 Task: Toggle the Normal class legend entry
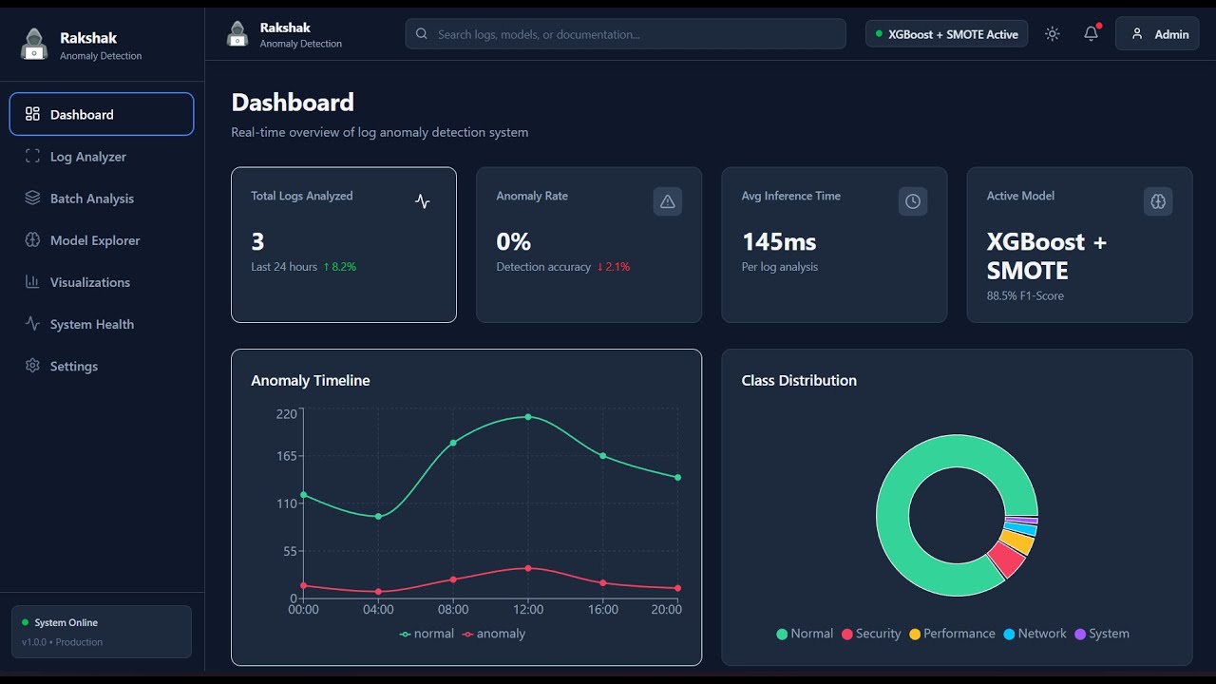[x=805, y=634]
